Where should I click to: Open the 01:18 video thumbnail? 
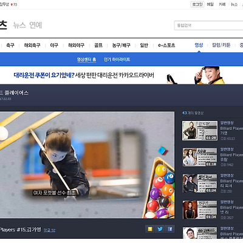pos(200,157)
